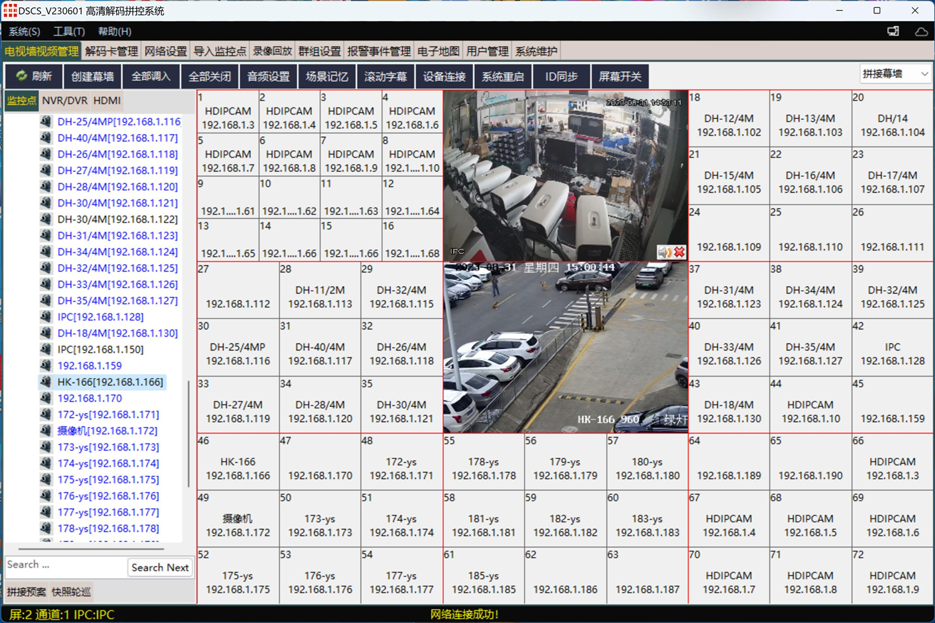The image size is (935, 623).
Task: Click the red X on the warehouse video
Action: point(679,251)
